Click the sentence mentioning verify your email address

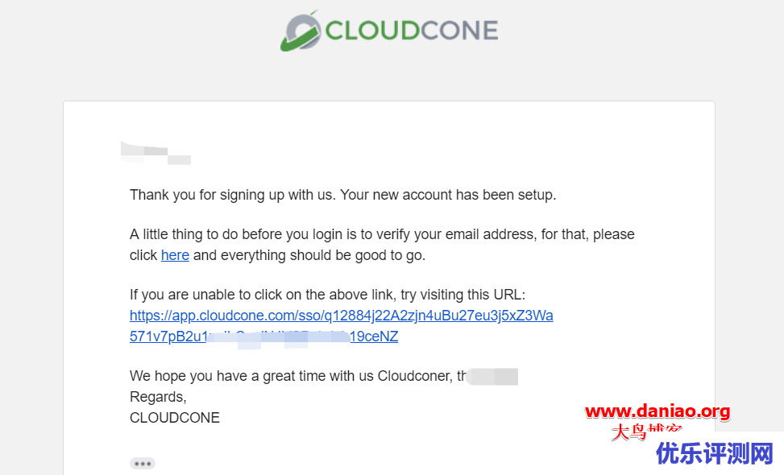click(x=382, y=234)
